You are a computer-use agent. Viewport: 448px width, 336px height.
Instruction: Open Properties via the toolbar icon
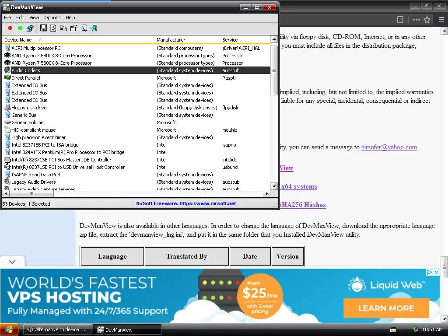(x=73, y=28)
